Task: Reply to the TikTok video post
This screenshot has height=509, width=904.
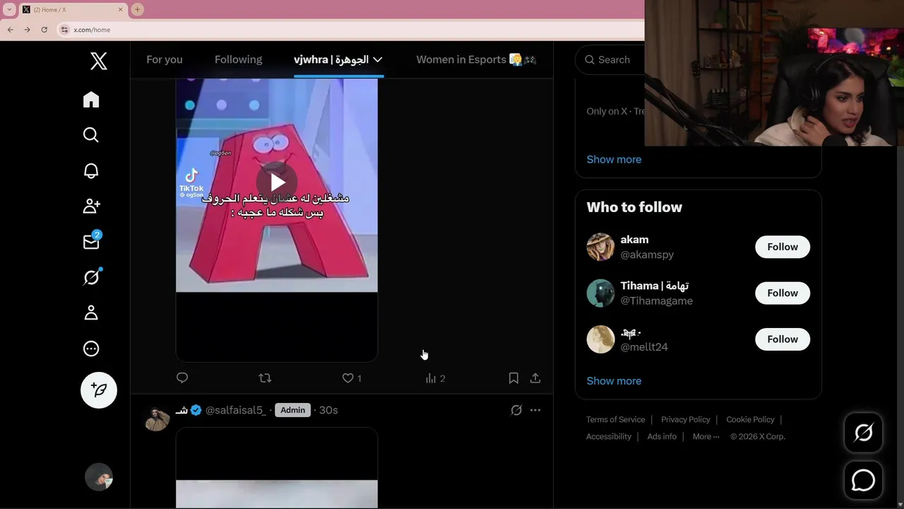Action: (x=182, y=378)
